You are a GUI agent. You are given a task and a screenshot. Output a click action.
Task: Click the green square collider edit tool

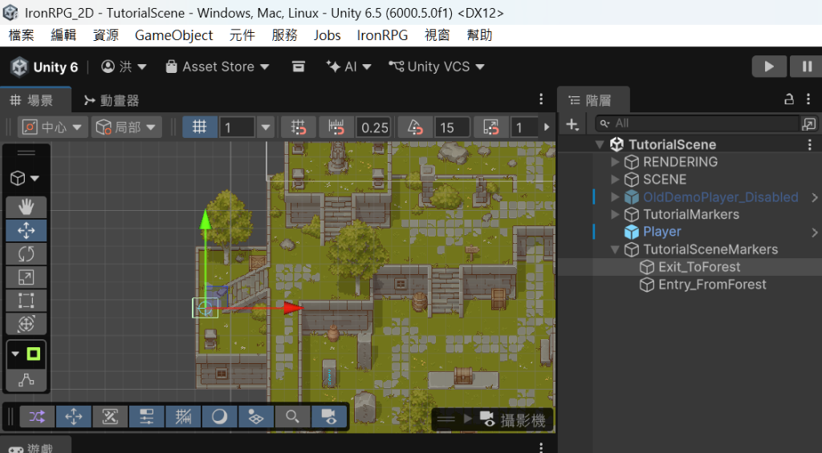coord(33,354)
